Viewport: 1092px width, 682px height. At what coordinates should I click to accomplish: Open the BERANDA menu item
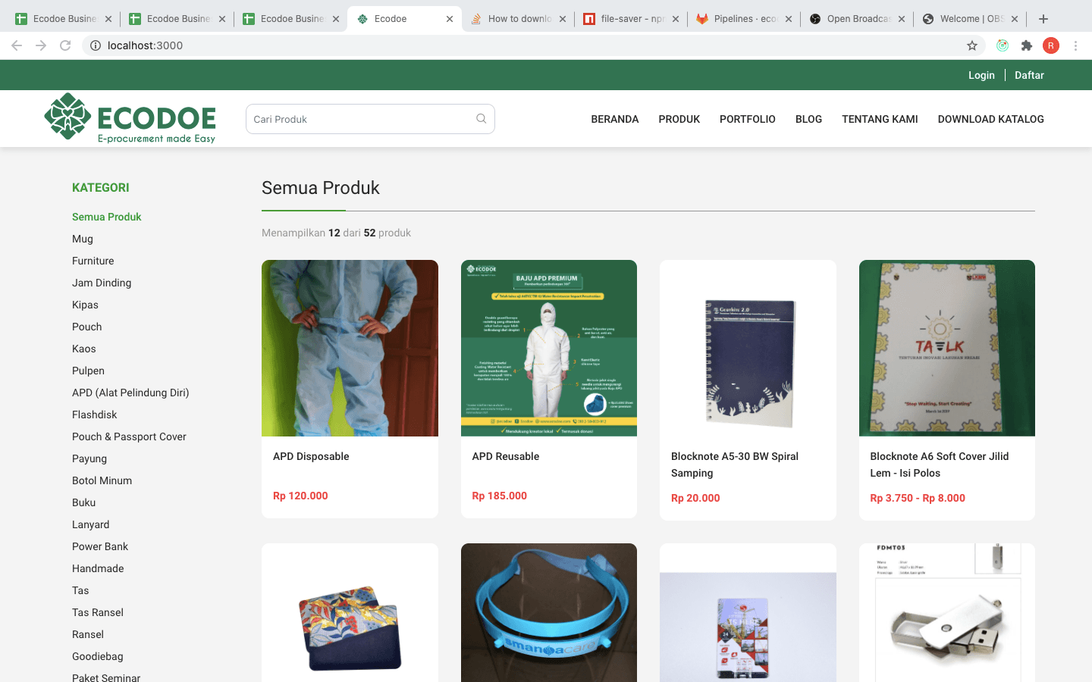615,119
